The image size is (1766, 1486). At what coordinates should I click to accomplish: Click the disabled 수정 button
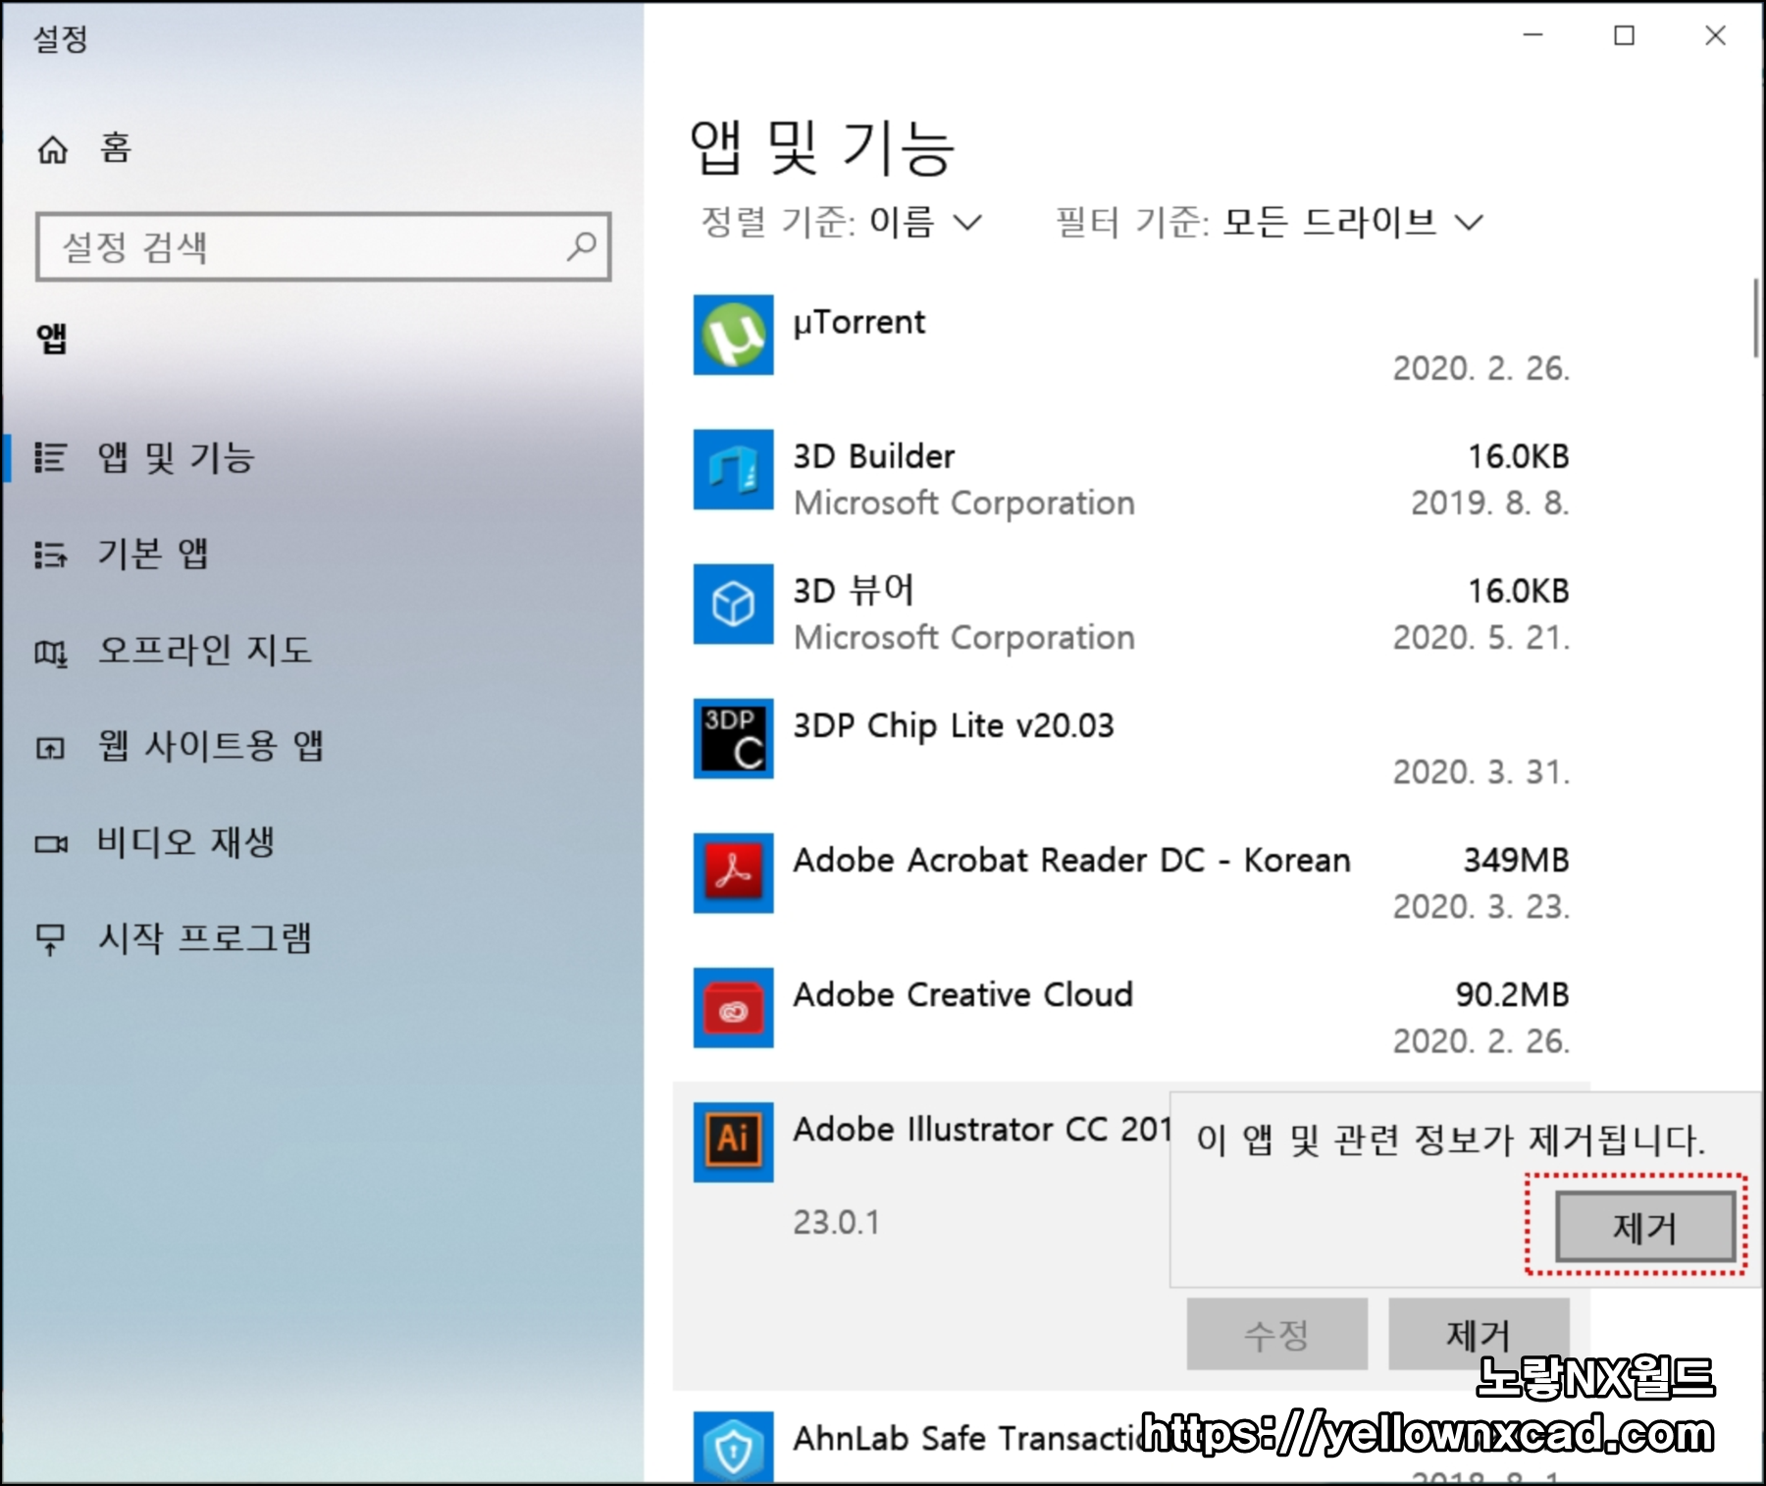(1276, 1333)
